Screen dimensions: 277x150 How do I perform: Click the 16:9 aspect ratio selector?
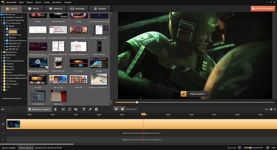pos(266,109)
